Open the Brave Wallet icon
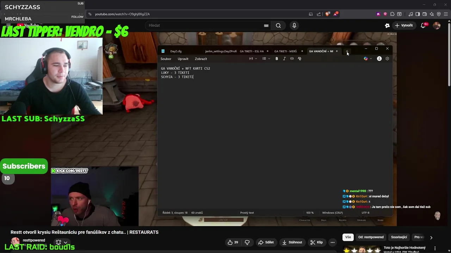This screenshot has width=451, height=253. [425, 14]
